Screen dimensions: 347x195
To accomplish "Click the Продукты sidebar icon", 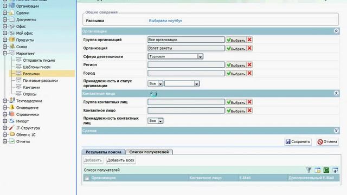I will [12, 40].
